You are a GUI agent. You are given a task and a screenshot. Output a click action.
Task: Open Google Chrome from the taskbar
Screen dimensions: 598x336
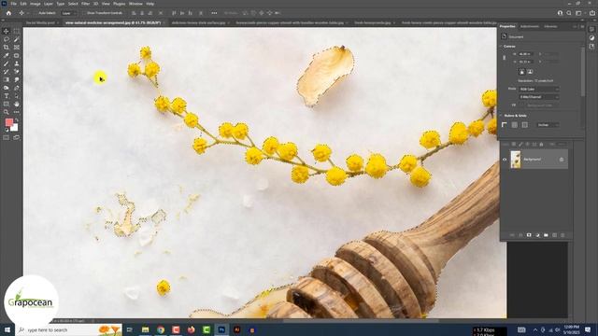(x=161, y=329)
